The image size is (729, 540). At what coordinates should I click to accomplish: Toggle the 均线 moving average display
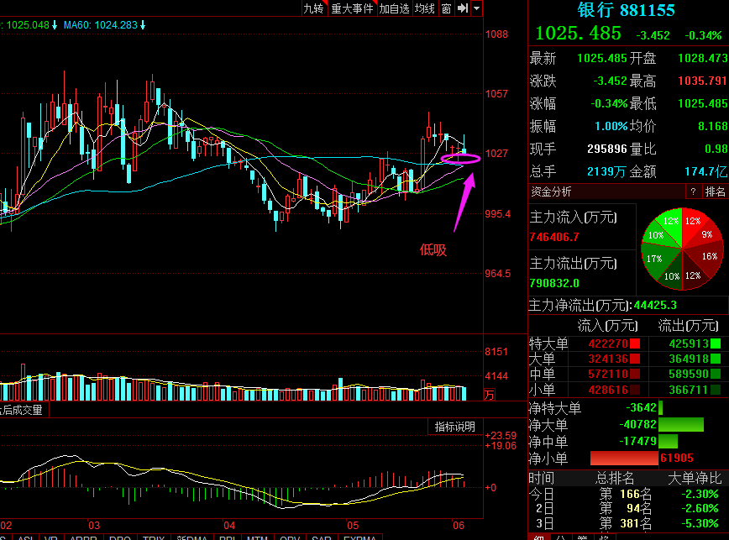point(425,8)
